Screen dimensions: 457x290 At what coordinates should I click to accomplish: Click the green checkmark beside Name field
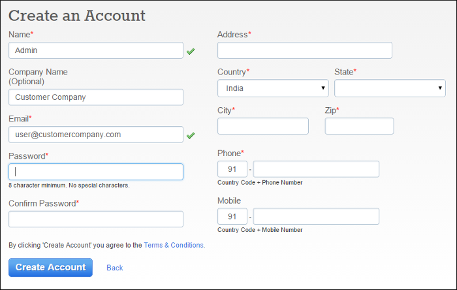point(191,51)
